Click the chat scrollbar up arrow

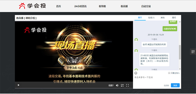(x=180, y=22)
